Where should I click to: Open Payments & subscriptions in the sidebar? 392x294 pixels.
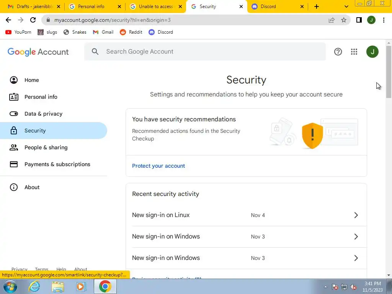tap(54, 164)
